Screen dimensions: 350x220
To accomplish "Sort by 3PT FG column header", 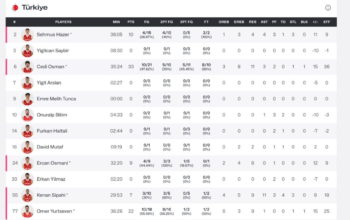I will (x=186, y=22).
